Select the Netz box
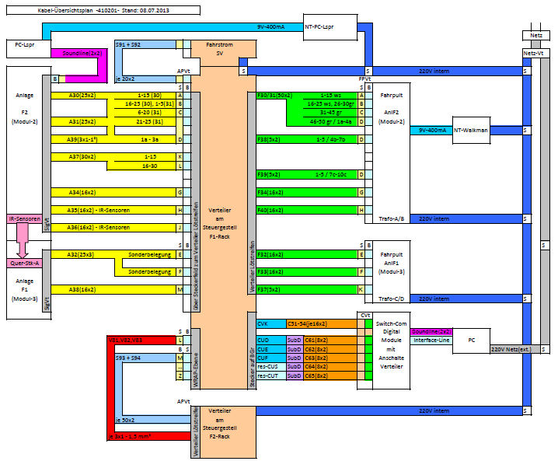Image resolution: width=558 pixels, height=468 pixels. (x=536, y=36)
